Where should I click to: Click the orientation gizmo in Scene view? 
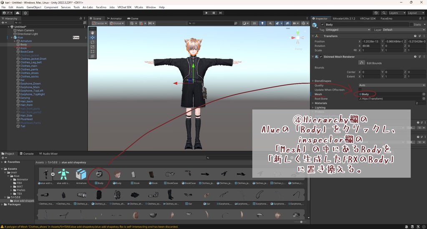(298, 38)
